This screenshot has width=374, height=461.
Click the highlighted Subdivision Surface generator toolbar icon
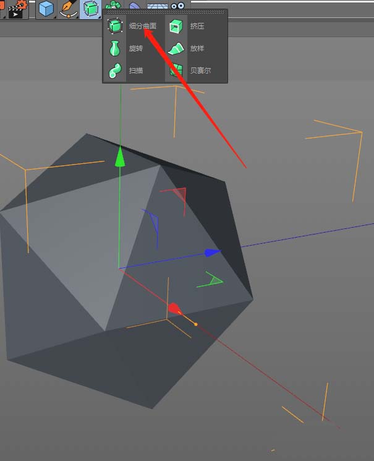90,9
